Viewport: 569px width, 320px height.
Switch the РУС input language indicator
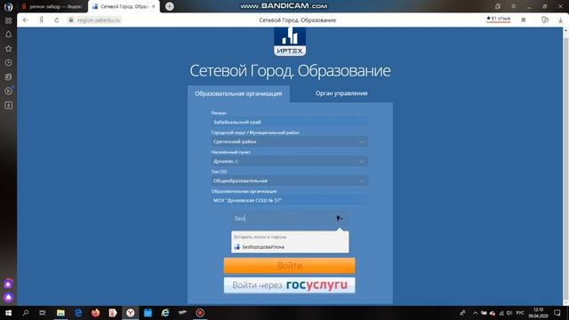520,313
